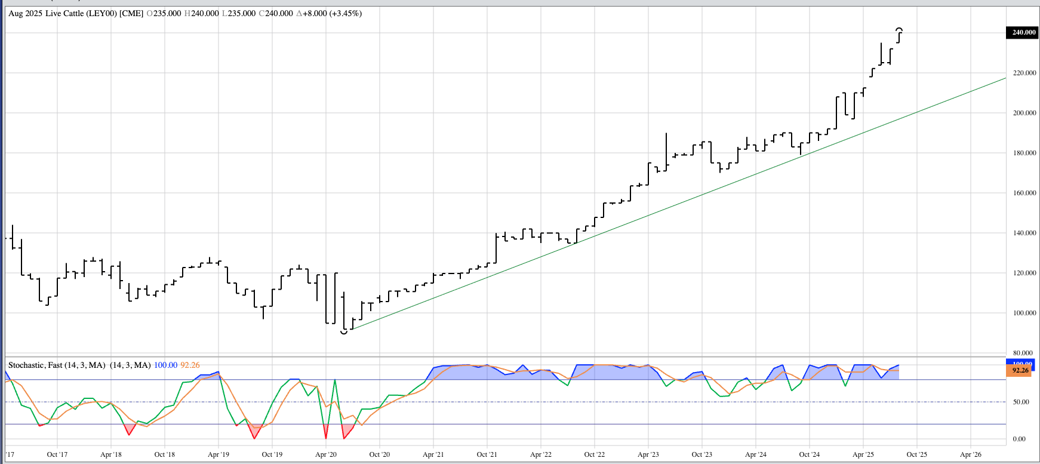Click the open value O235.000 in header
The height and width of the screenshot is (464, 1040).
(164, 13)
